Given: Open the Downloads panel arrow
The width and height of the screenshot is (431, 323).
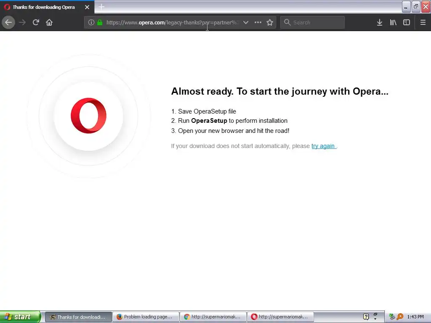Looking at the screenshot, I should coord(380,23).
